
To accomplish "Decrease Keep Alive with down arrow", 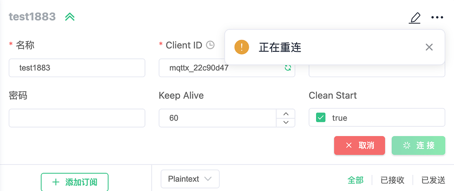I will tap(286, 122).
